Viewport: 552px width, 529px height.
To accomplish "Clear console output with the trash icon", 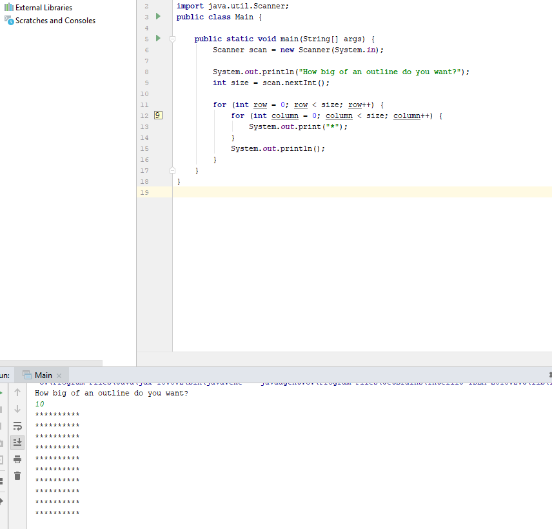I will [17, 476].
